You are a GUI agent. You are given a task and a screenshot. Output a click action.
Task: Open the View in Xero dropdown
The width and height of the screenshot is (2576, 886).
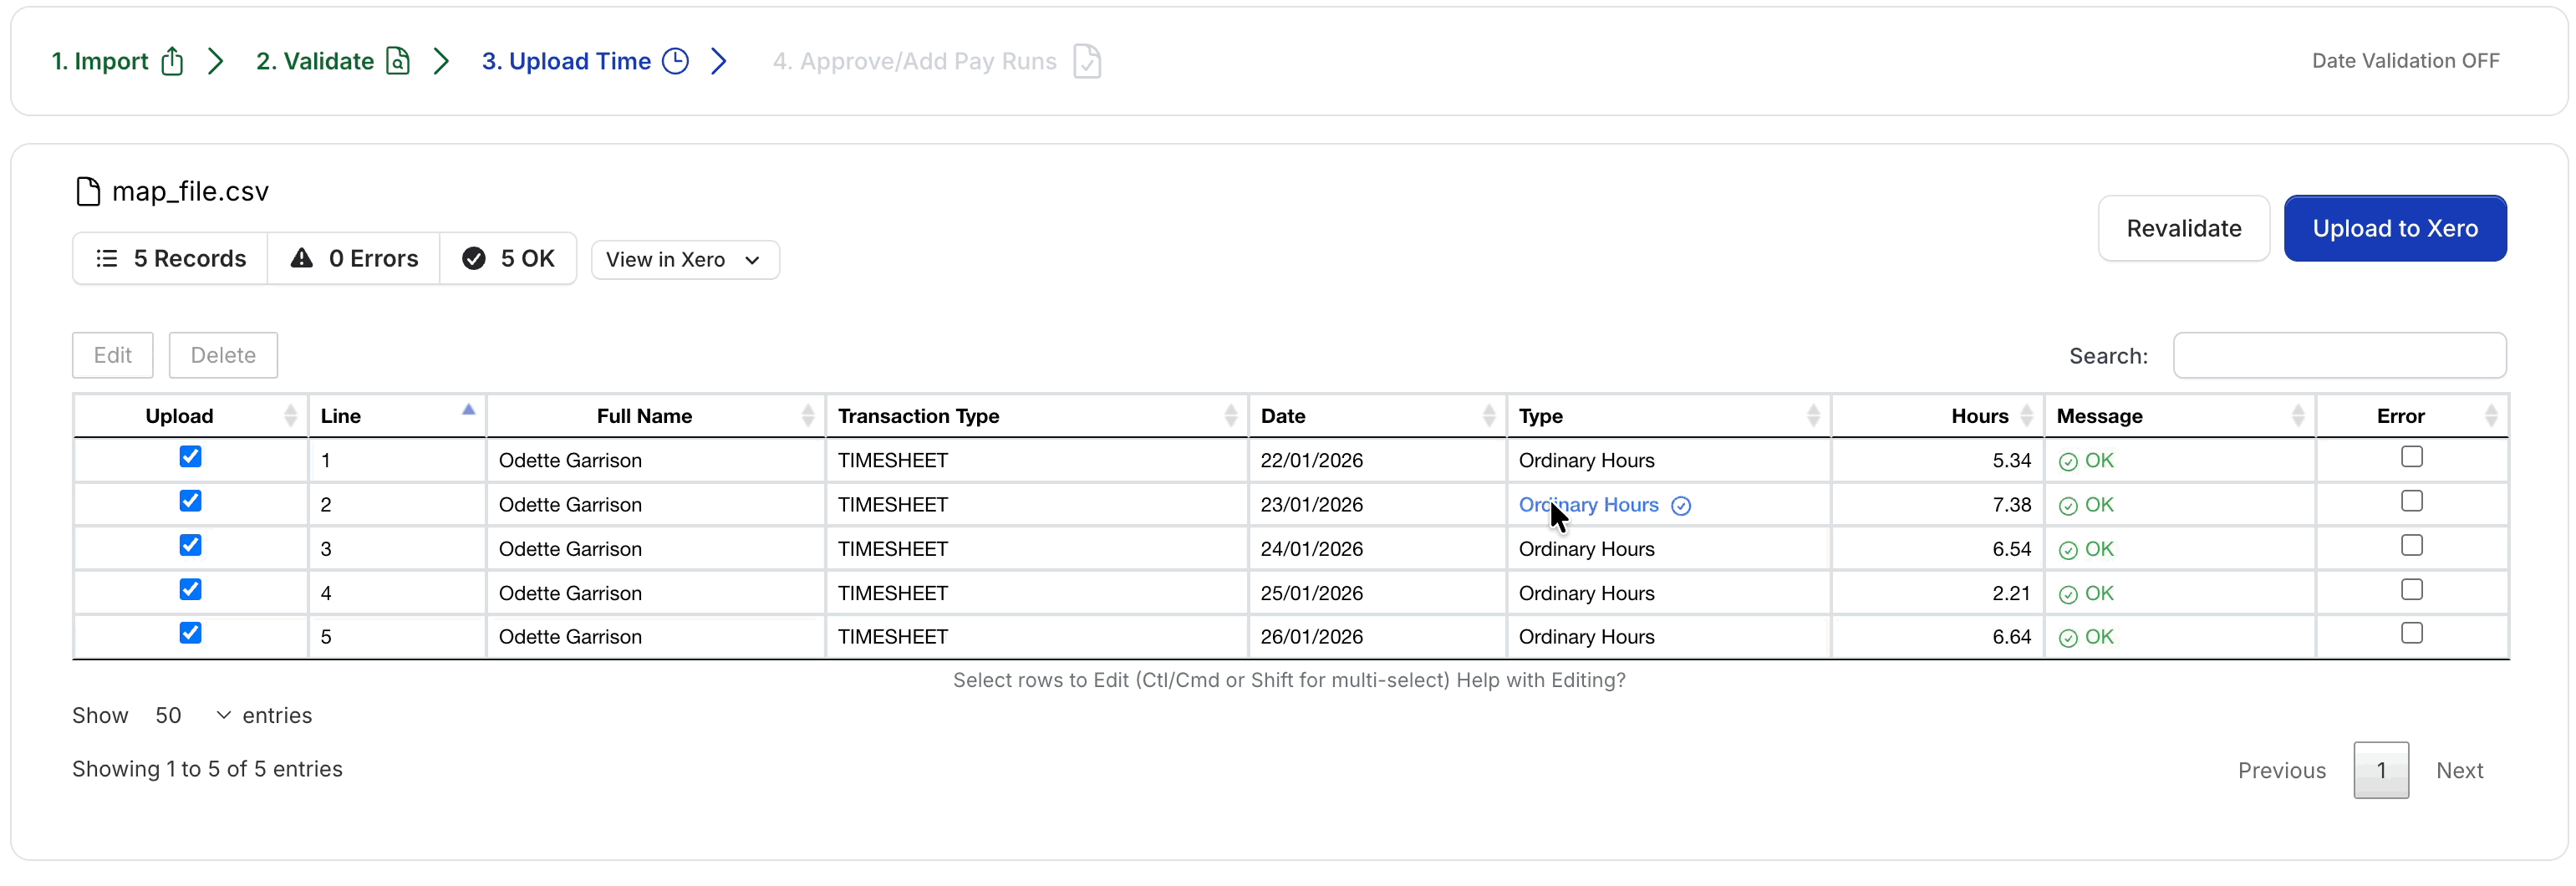click(684, 260)
